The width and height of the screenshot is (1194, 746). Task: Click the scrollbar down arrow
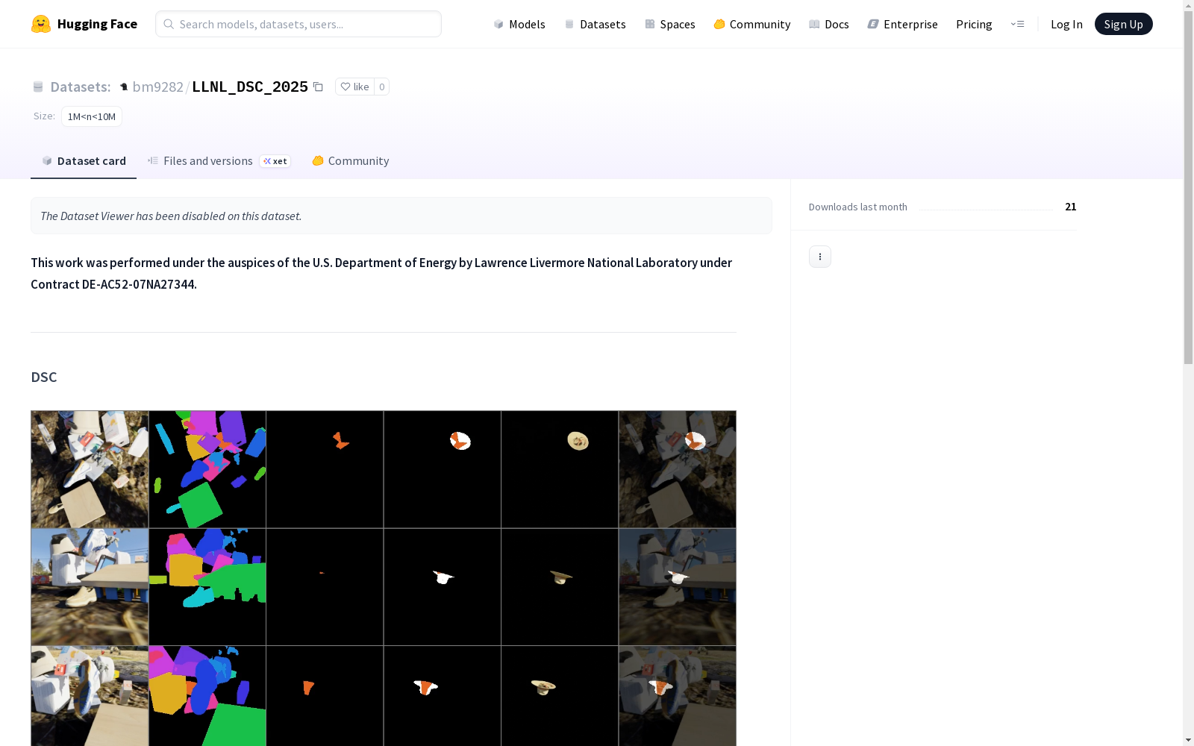pyautogui.click(x=1188, y=740)
